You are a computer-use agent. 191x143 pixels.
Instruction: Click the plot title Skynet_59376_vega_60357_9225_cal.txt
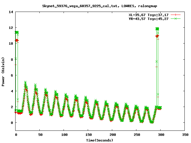pyautogui.click(x=80, y=6)
